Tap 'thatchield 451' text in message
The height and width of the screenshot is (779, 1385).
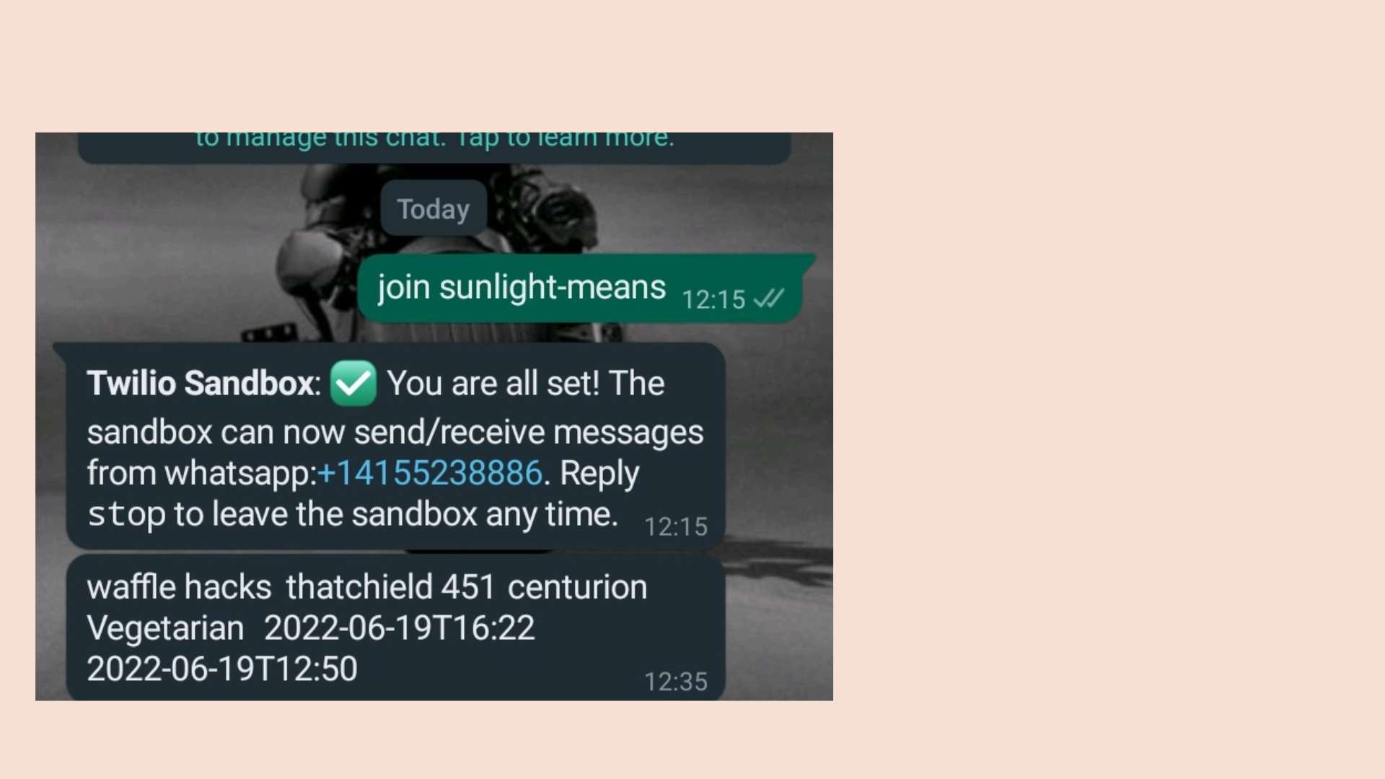(390, 586)
